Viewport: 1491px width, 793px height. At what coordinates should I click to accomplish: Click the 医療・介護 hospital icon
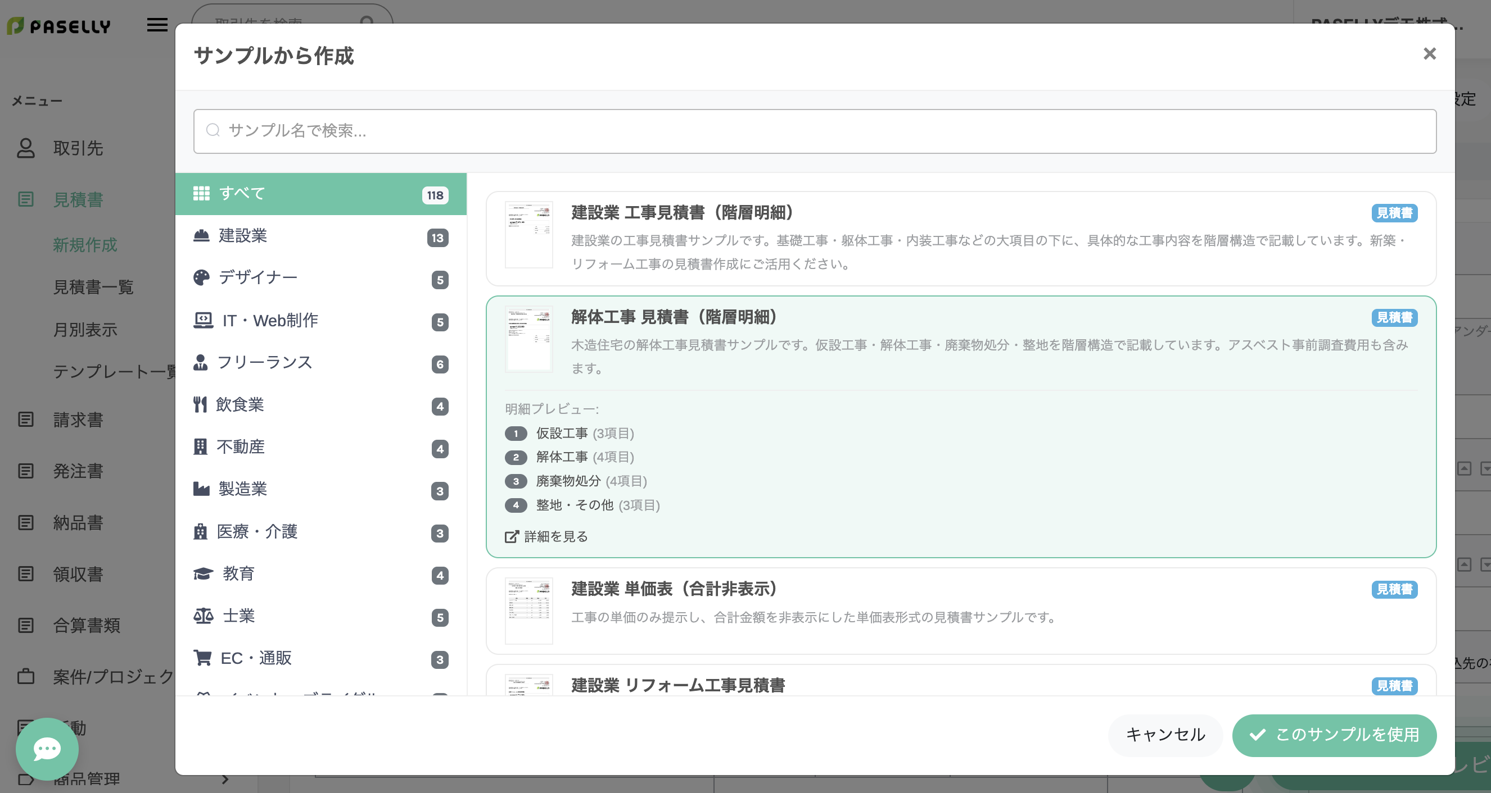[200, 531]
